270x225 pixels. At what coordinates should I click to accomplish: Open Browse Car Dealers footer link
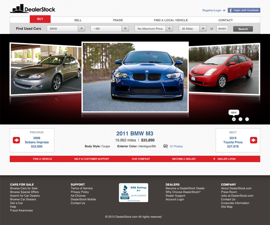(x=23, y=199)
